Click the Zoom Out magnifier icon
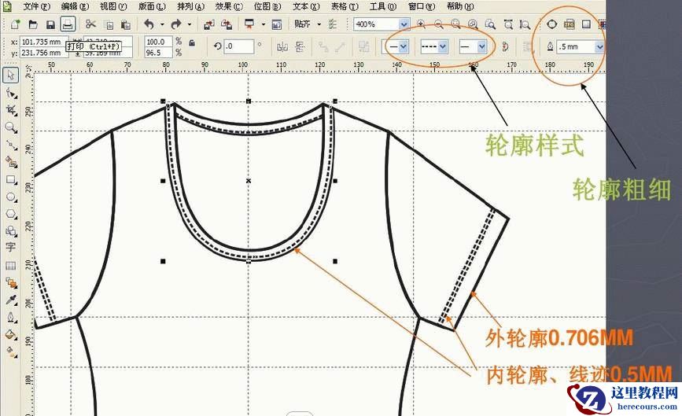This screenshot has height=416, width=682. (x=438, y=24)
